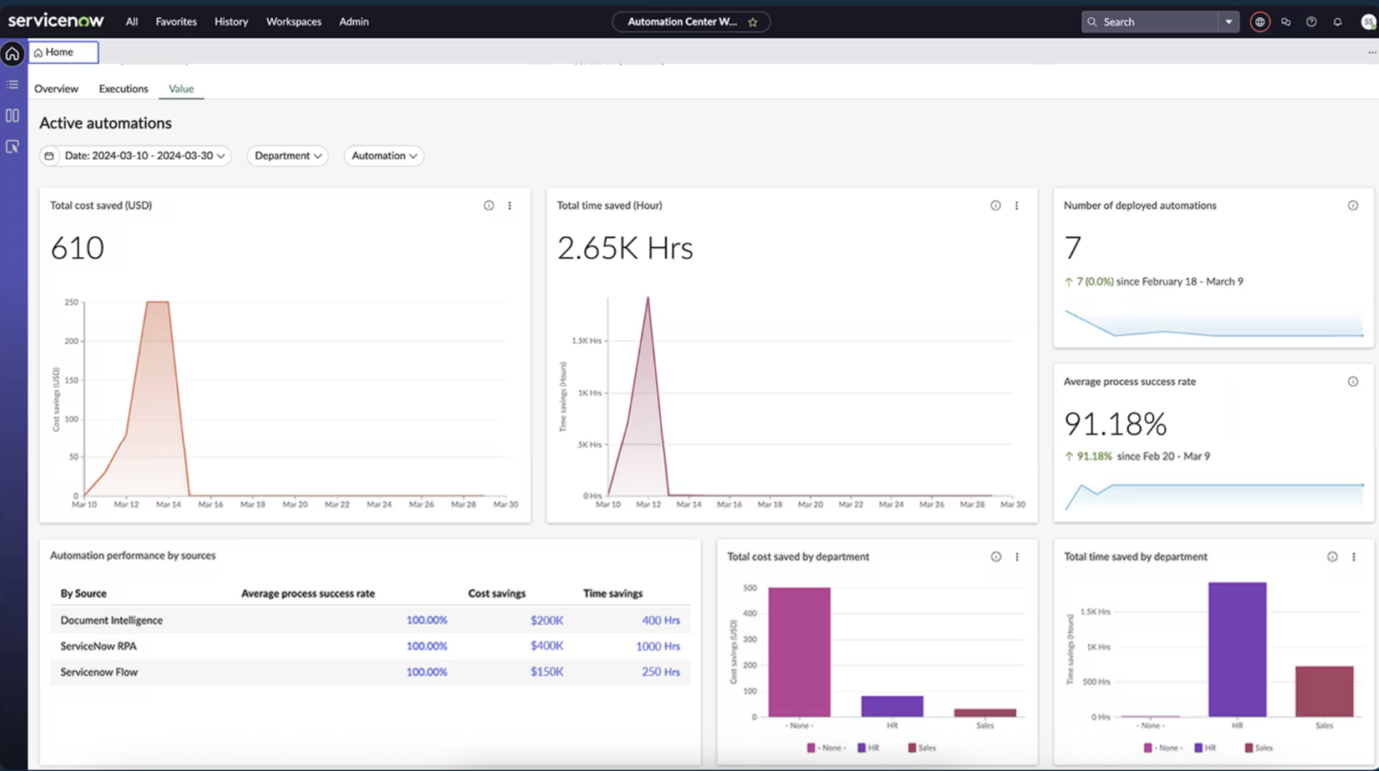The width and height of the screenshot is (1379, 771).
Task: Select the 'Servicenow Flow' source row label
Action: (x=99, y=671)
